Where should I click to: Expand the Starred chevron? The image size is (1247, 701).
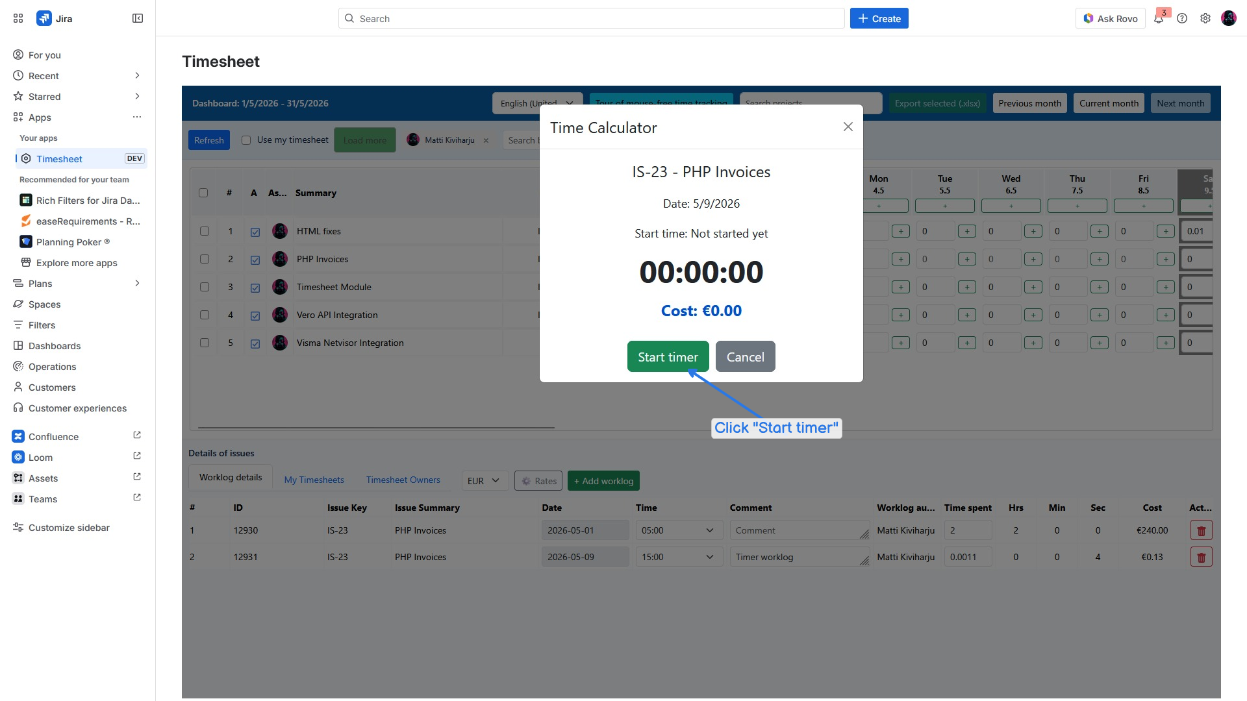137,97
